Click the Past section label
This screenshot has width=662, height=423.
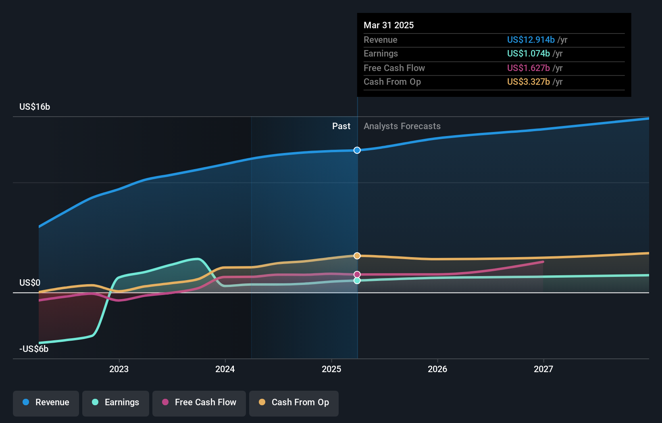(341, 126)
